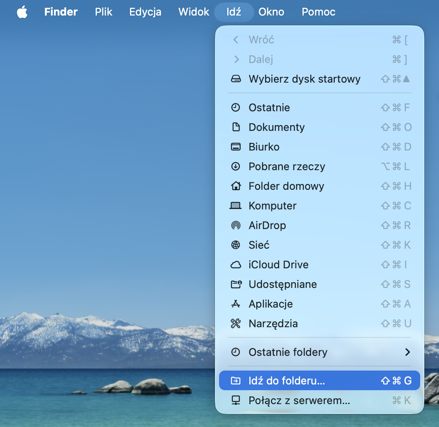Choose Połącz z serwerem…
Image resolution: width=439 pixels, height=427 pixels.
pyautogui.click(x=320, y=400)
